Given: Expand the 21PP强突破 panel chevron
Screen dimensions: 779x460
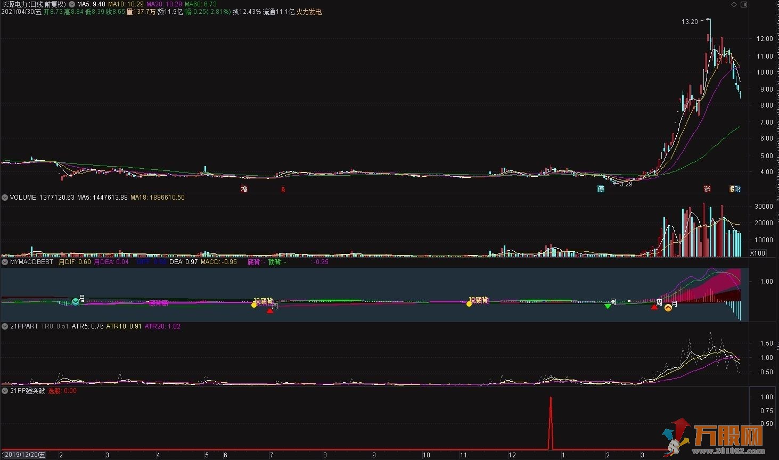Looking at the screenshot, I should click(5, 391).
